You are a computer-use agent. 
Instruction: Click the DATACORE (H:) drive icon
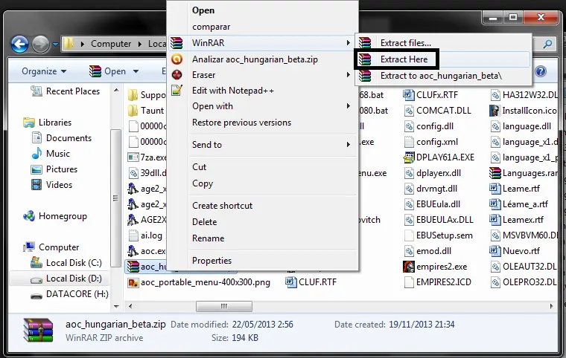tap(36, 296)
